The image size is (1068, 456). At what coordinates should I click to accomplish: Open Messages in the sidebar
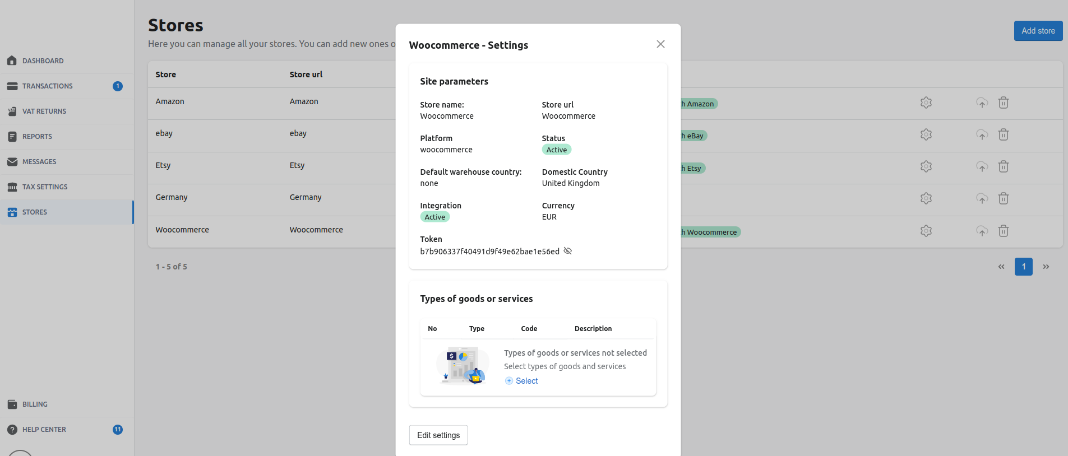[67, 161]
